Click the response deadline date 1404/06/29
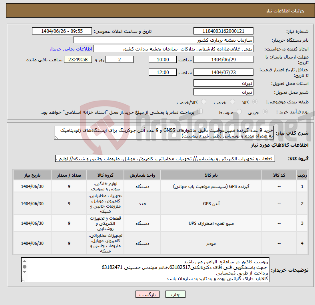 pos(223,59)
